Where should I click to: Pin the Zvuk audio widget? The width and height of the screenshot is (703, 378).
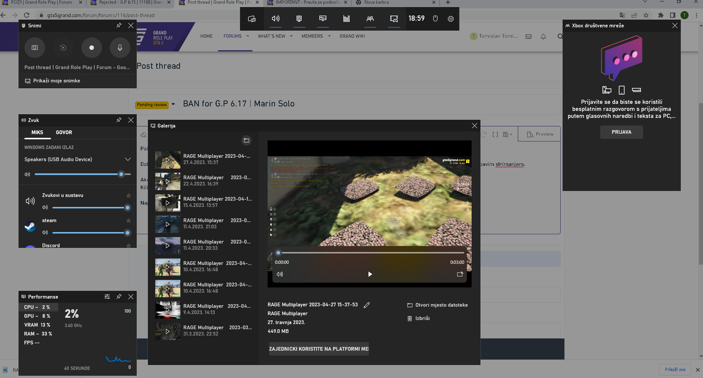pos(119,120)
